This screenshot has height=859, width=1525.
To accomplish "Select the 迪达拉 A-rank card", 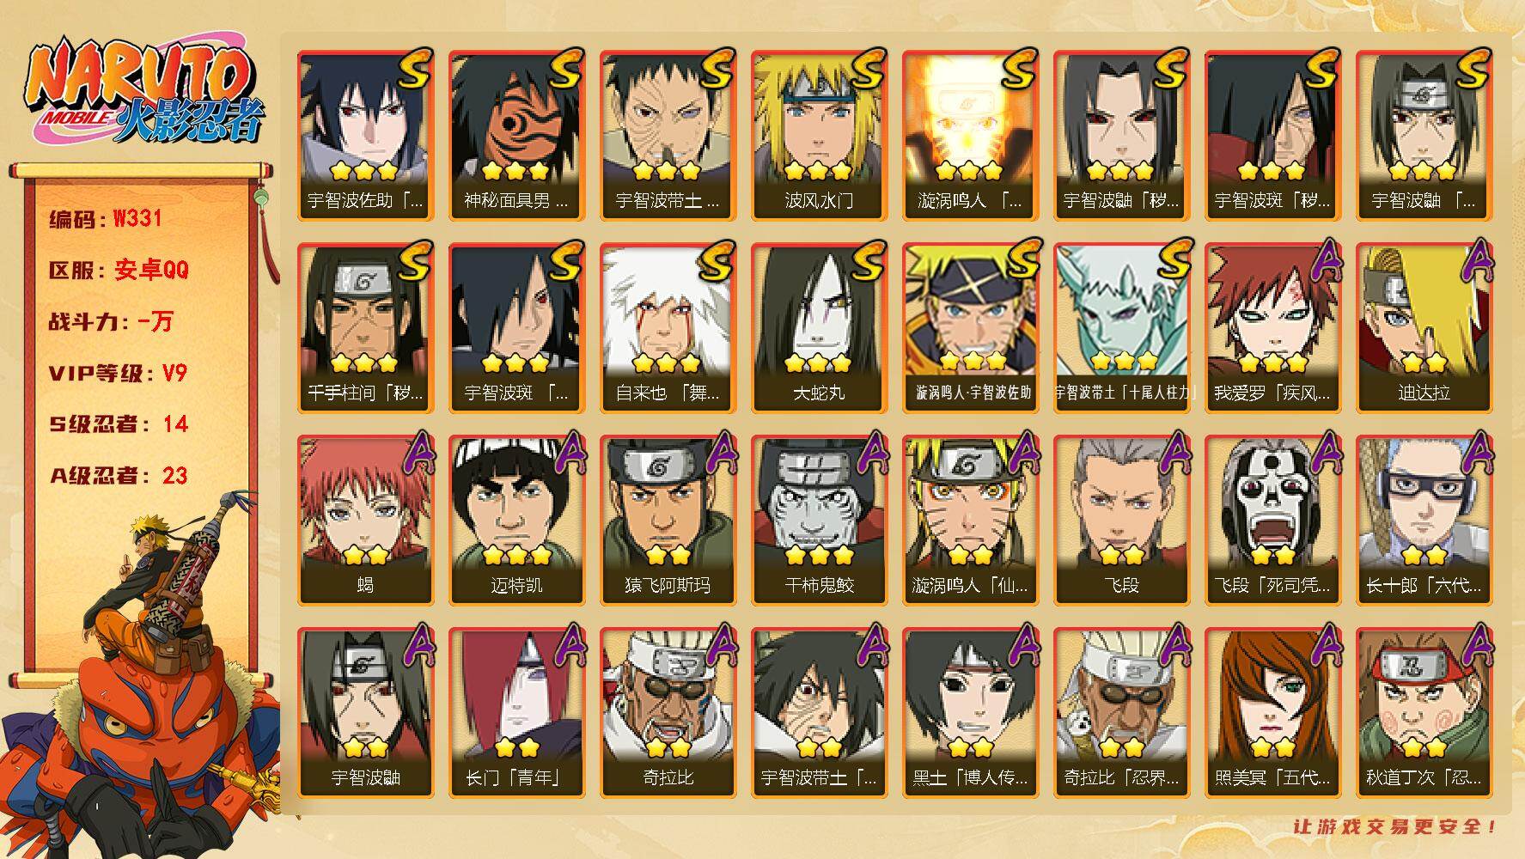I will [x=1424, y=328].
